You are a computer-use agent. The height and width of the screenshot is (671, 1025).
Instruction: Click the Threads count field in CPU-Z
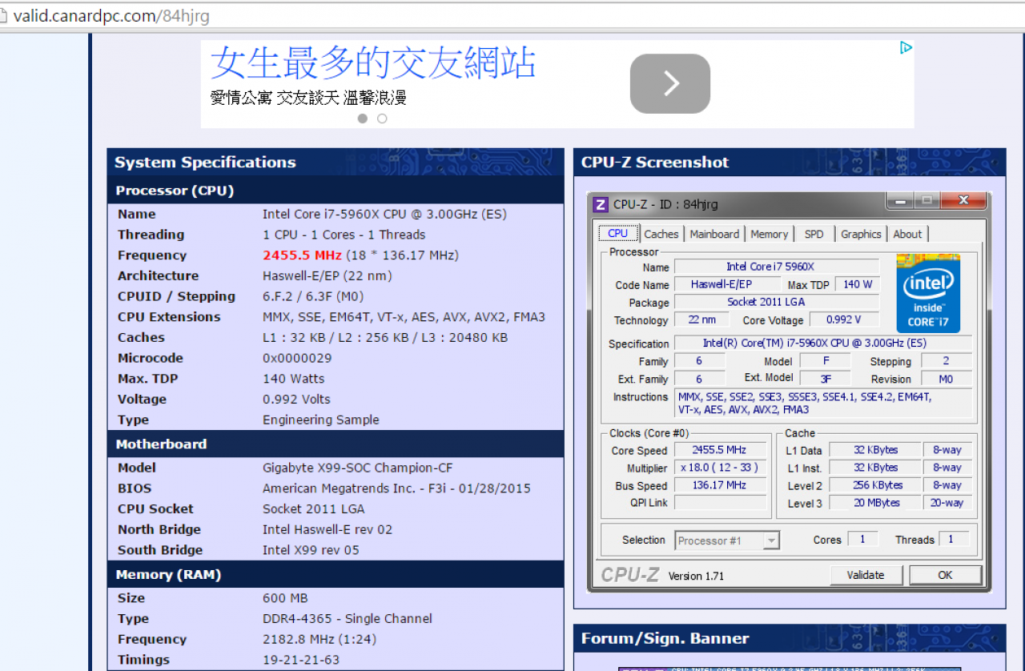[954, 540]
